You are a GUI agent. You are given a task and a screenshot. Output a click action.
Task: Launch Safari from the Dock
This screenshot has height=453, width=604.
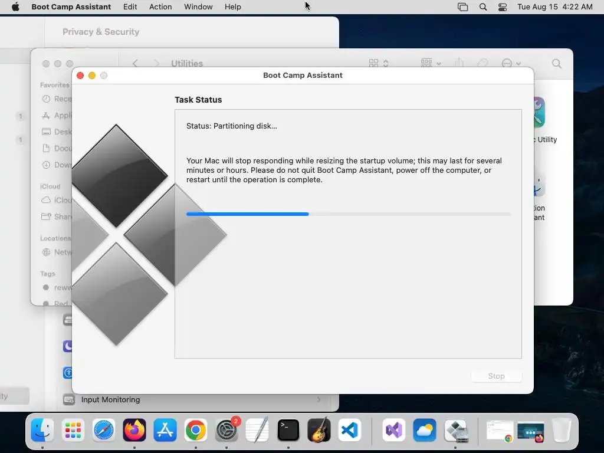pyautogui.click(x=104, y=430)
